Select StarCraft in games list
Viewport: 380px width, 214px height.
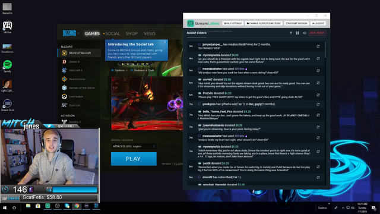pos(80,105)
